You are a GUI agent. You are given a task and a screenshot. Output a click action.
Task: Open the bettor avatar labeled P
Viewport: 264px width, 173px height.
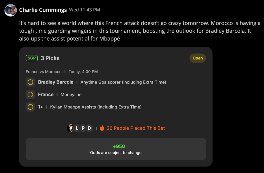pos(83,128)
